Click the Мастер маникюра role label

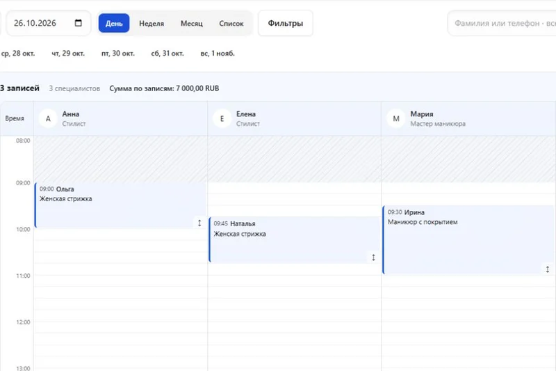[438, 123]
